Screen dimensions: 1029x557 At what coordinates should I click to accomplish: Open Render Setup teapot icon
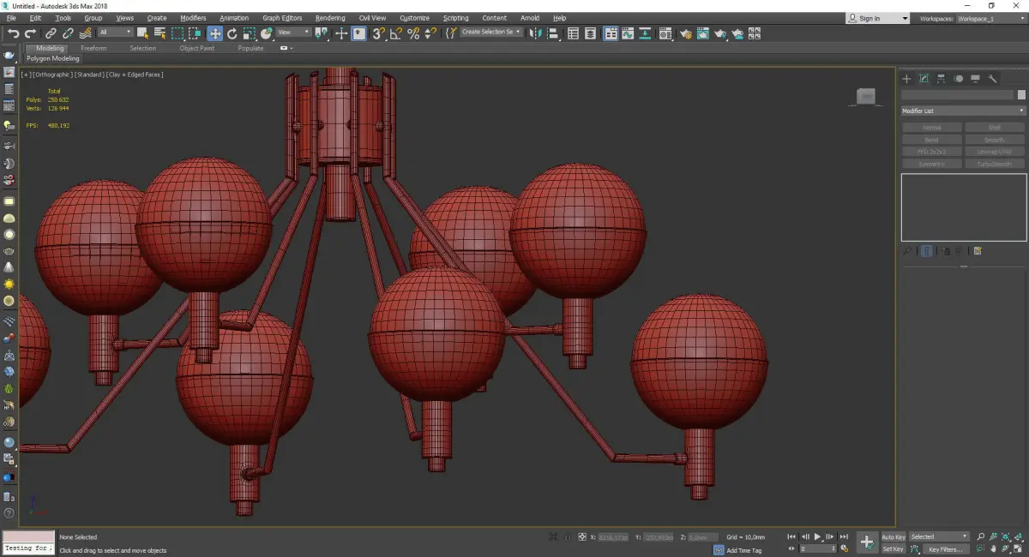[686, 33]
